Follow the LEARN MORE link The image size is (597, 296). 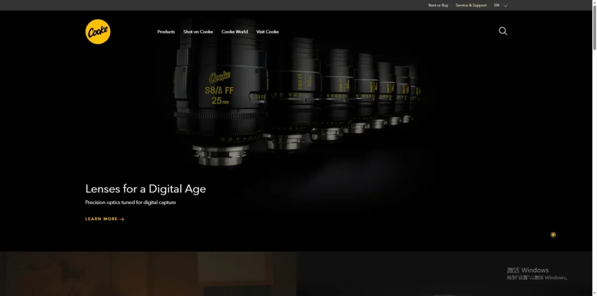[x=101, y=219]
